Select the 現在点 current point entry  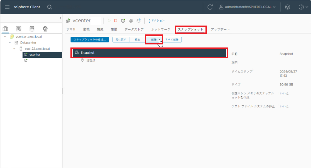[x=91, y=61]
